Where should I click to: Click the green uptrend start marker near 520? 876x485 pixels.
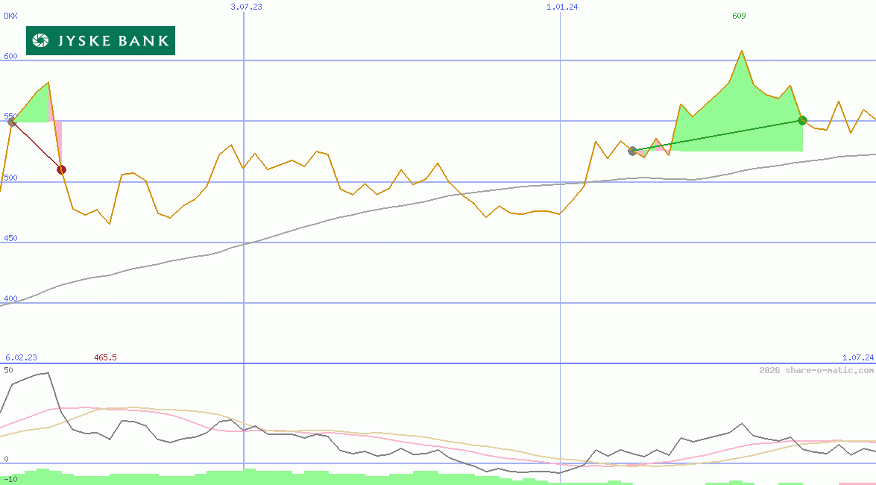632,151
